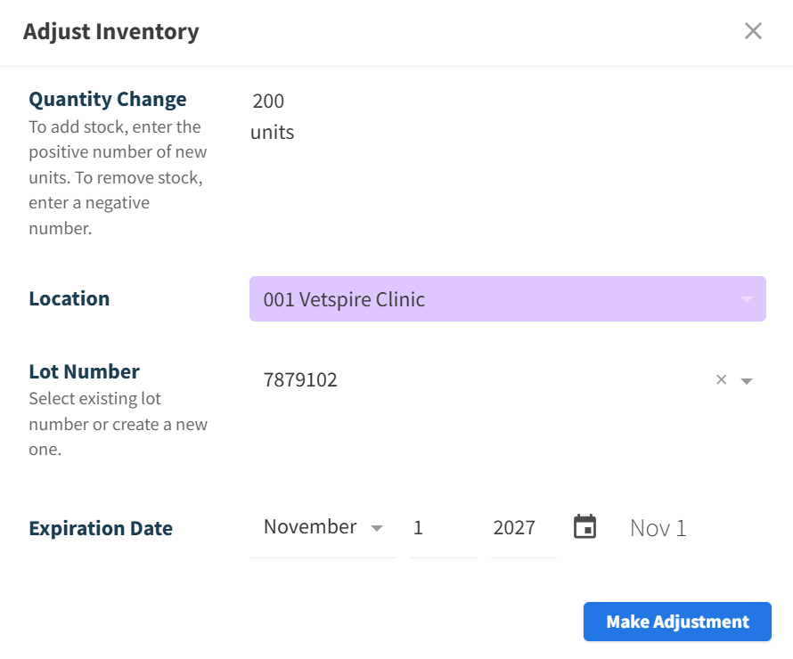
Task: Click the Lot Number label
Action: [84, 371]
